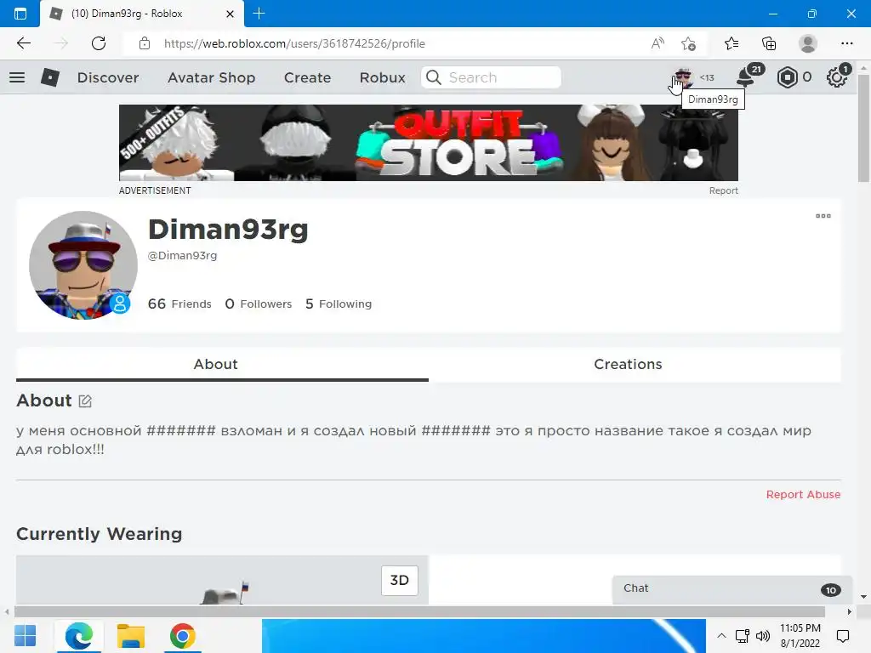Image resolution: width=871 pixels, height=653 pixels.
Task: View the 0 Followers list
Action: 258,304
